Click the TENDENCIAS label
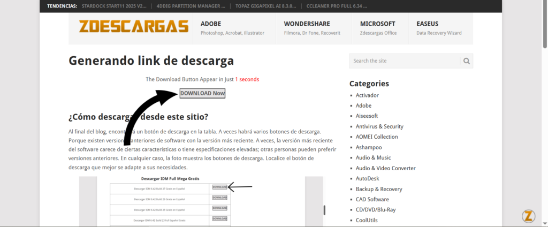The image size is (548, 227). click(x=62, y=6)
